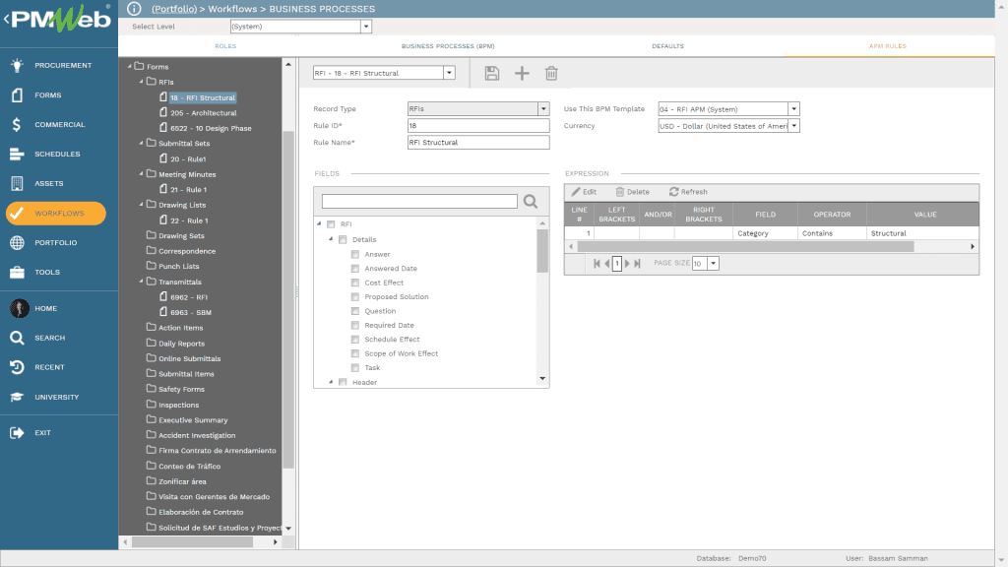Click the expression grid horizontal scrollbar

(746, 246)
